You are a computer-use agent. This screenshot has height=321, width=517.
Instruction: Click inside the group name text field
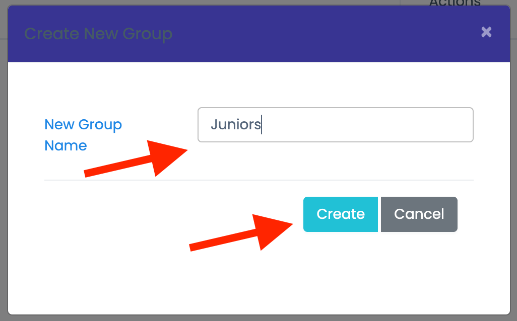click(335, 124)
